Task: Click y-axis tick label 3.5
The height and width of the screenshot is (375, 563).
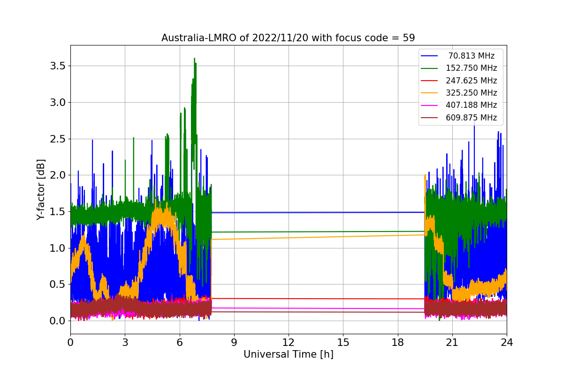Action: [x=57, y=66]
